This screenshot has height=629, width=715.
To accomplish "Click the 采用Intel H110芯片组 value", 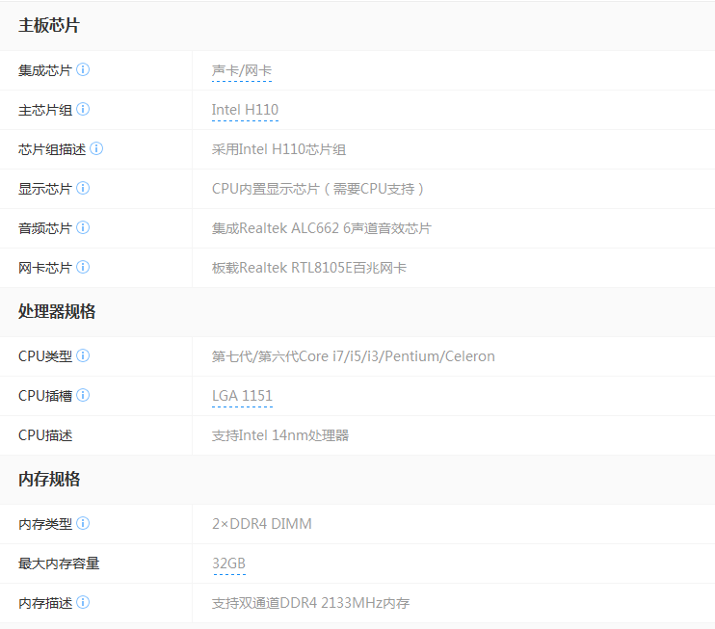I will (x=278, y=149).
